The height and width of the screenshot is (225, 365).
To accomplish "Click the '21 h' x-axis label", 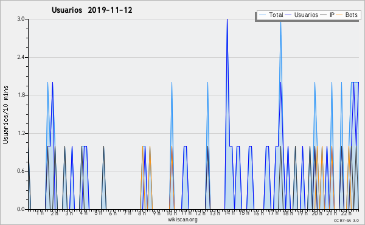I will click(332, 213).
